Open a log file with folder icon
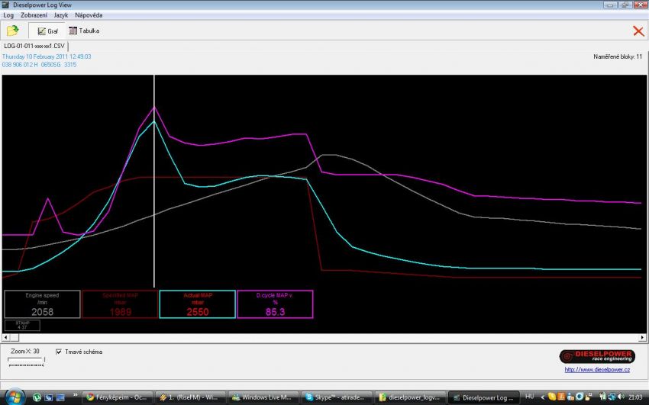This screenshot has width=649, height=405. (x=13, y=31)
